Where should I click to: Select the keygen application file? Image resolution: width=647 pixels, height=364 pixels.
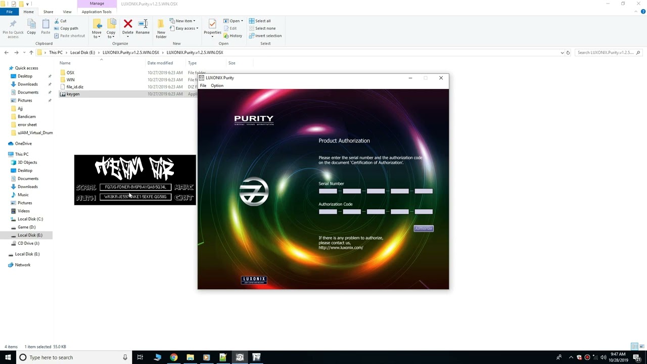click(73, 94)
